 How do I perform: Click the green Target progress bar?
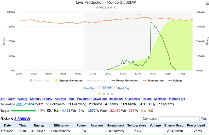(x=23, y=111)
